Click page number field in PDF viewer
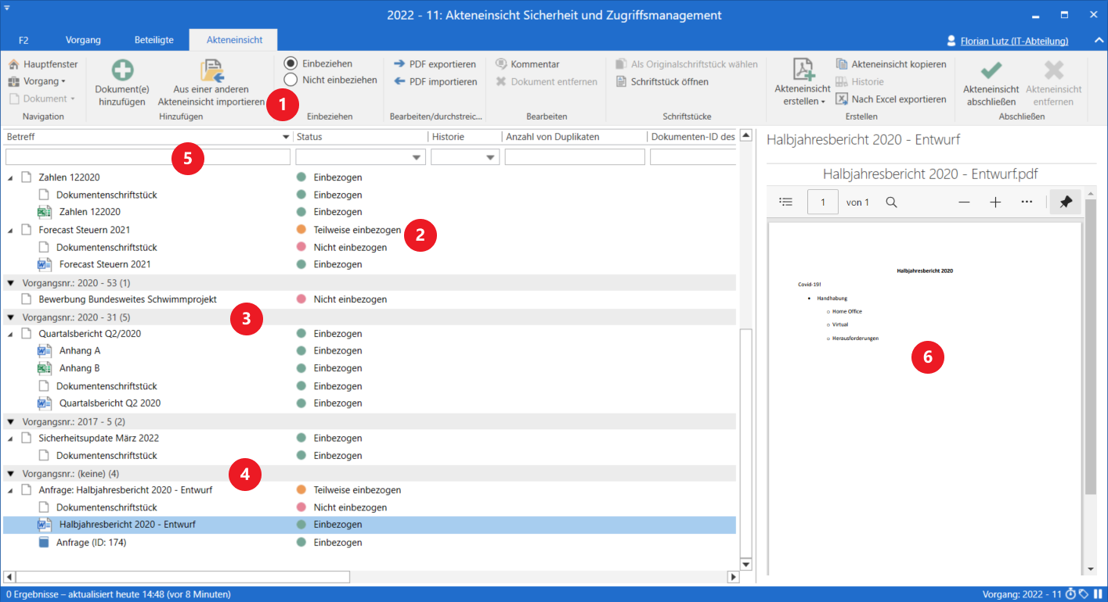The width and height of the screenshot is (1108, 602). pos(823,202)
